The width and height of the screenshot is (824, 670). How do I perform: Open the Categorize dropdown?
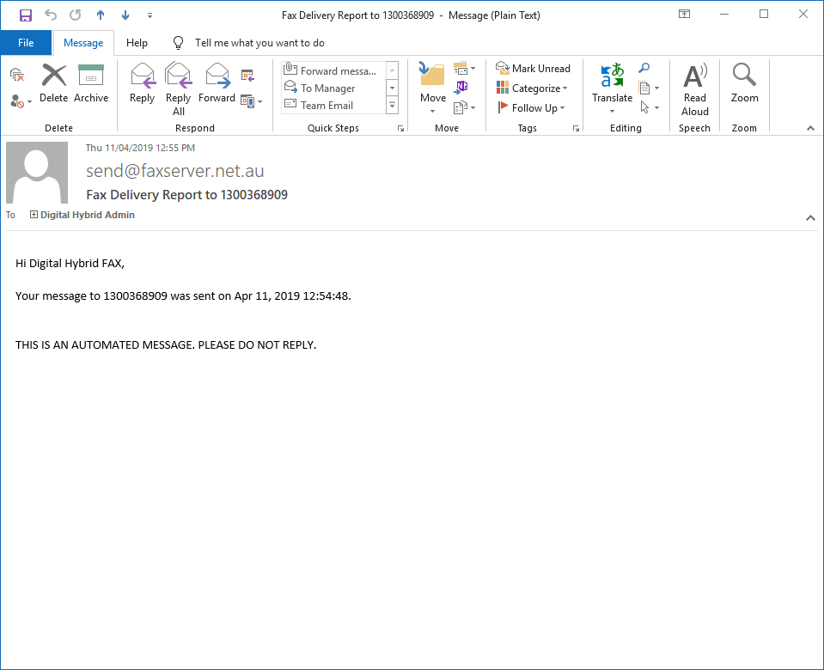coord(533,88)
